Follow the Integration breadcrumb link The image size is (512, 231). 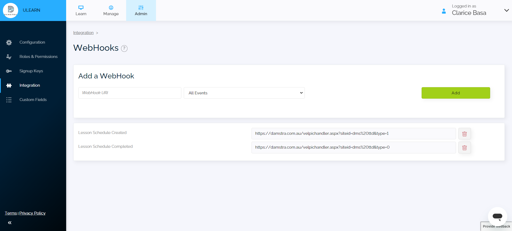tap(83, 33)
